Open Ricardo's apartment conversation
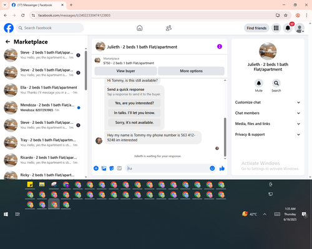This screenshot has width=312, height=249. [42, 160]
